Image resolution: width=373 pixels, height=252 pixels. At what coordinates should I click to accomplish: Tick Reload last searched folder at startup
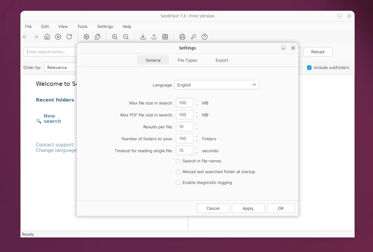click(178, 172)
